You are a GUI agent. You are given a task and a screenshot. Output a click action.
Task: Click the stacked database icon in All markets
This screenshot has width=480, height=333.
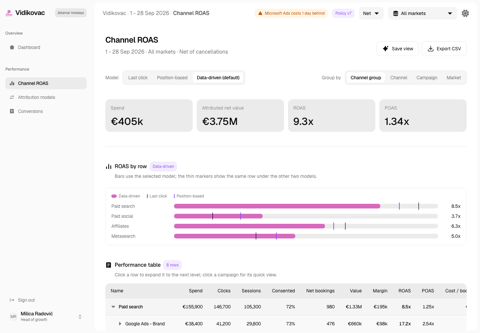pos(396,13)
